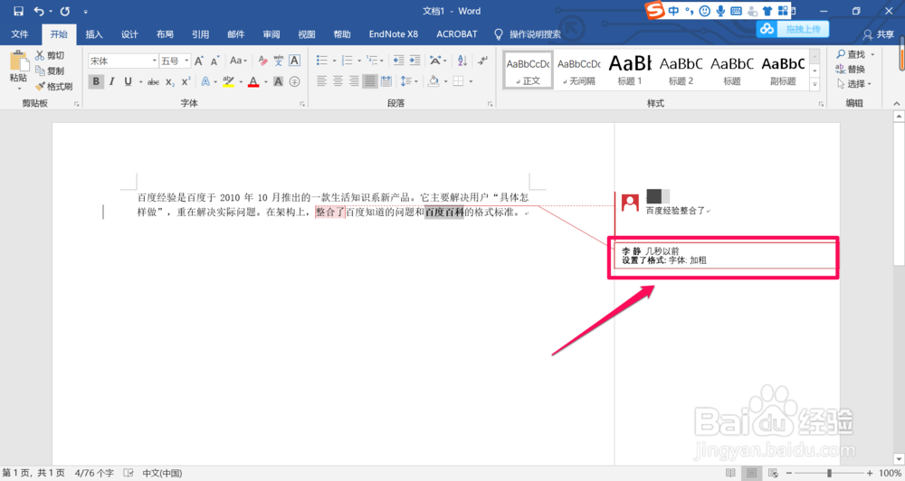Click the distributed alignment icon
Viewport: 905px width, 481px height.
click(386, 82)
